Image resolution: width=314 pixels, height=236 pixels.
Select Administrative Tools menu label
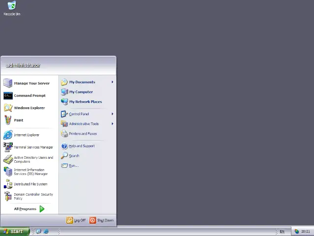click(84, 124)
